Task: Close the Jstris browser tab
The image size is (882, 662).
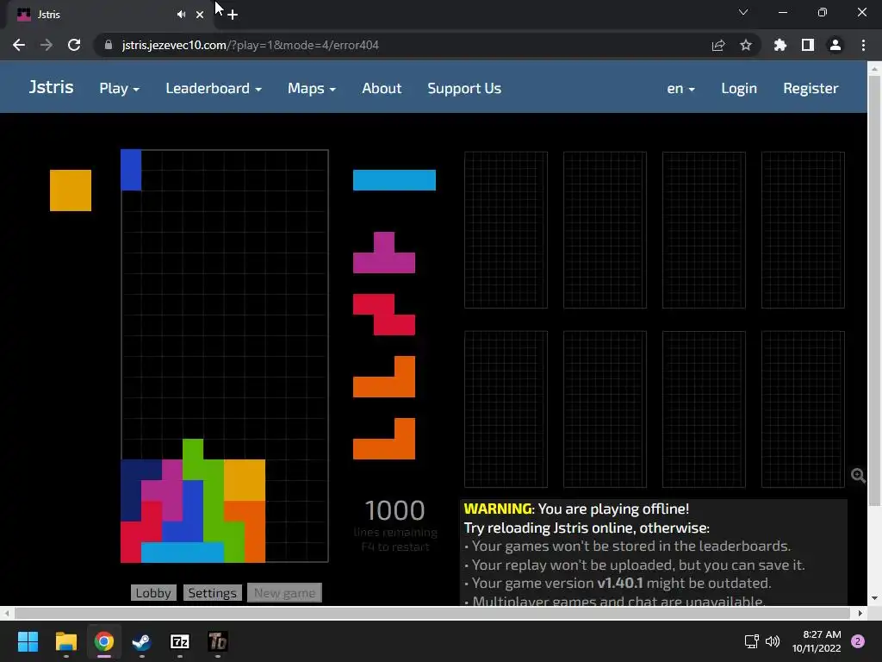Action: point(200,15)
